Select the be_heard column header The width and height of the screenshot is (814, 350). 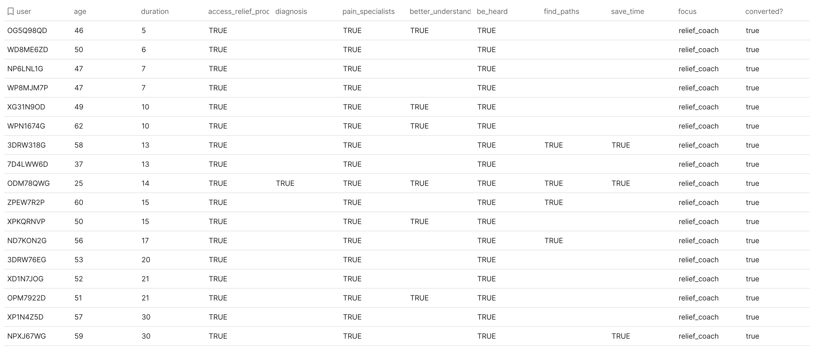492,11
